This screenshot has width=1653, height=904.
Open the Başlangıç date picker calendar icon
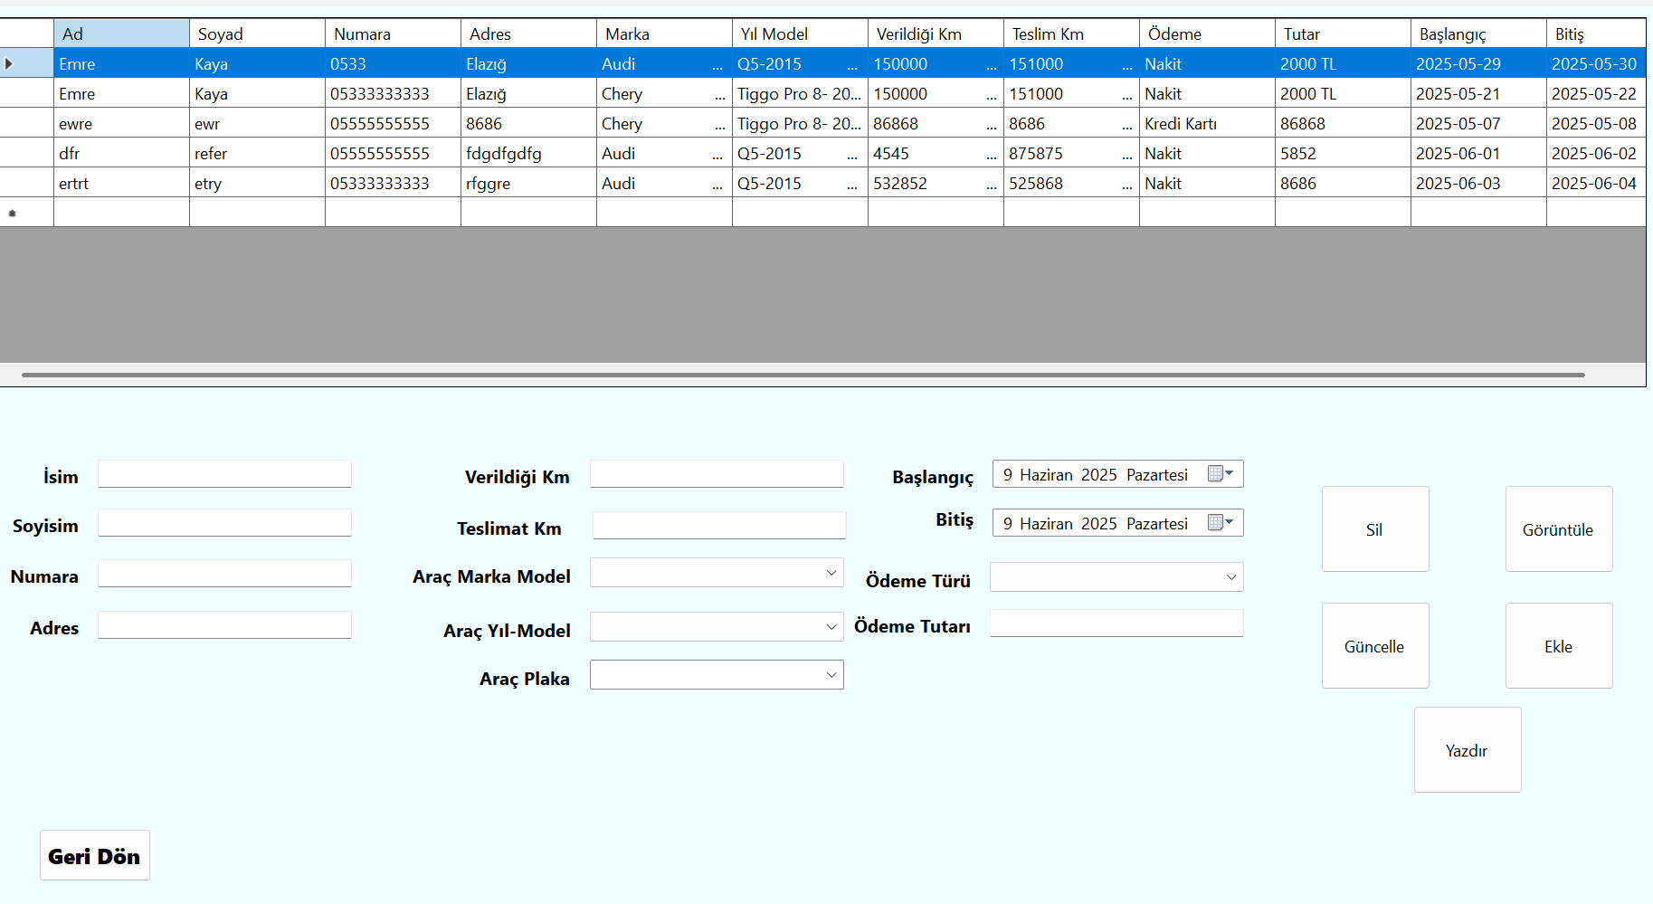(x=1221, y=473)
